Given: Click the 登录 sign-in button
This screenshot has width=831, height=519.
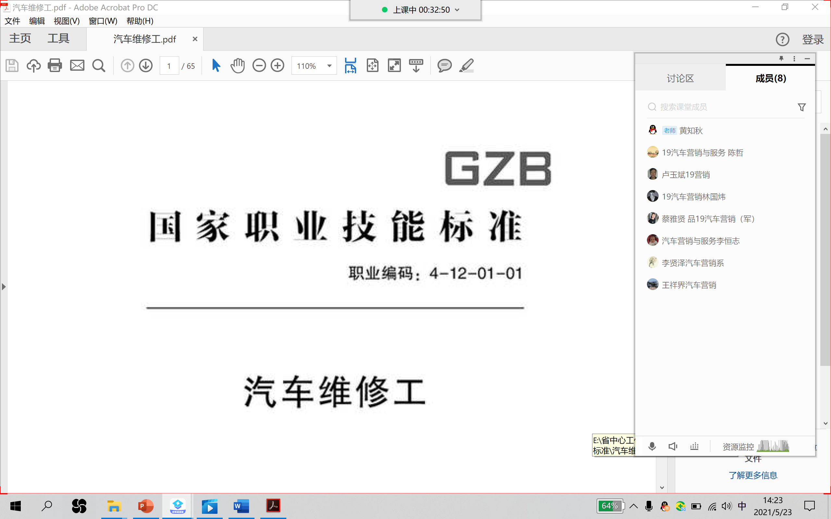Looking at the screenshot, I should (812, 39).
